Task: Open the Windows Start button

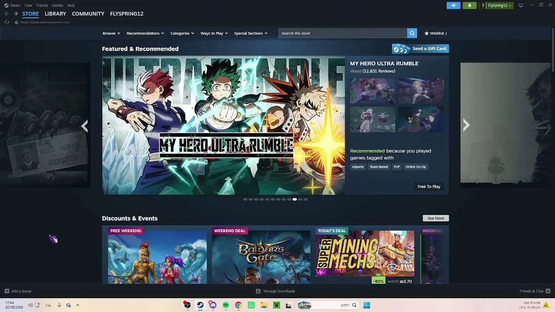Action: [366, 305]
